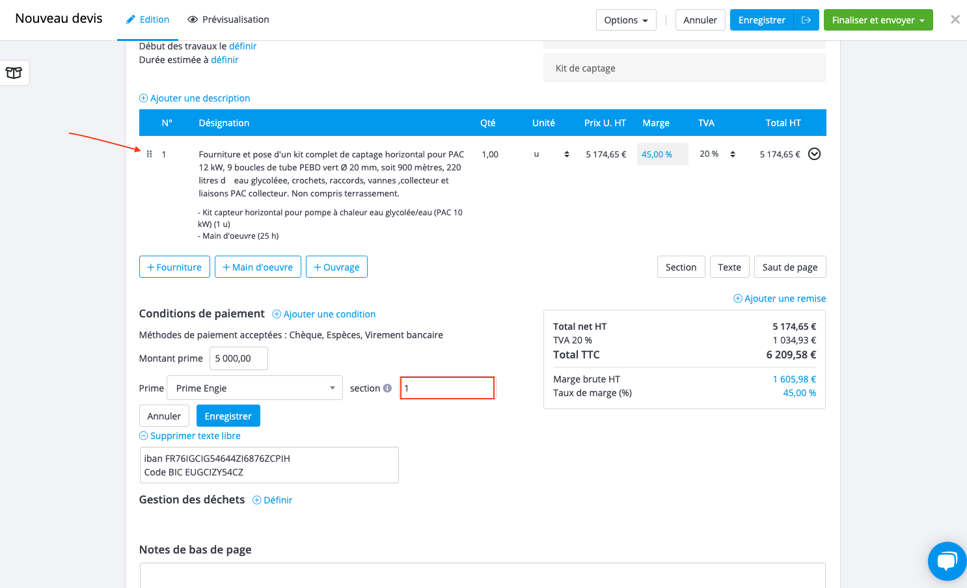The width and height of the screenshot is (967, 588).
Task: Click the Total TTC 6 209,58 € amount
Action: click(791, 354)
